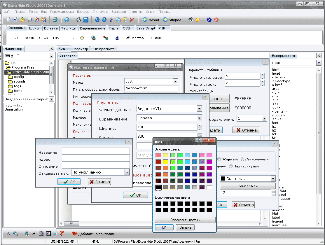Click the red music note icon
This screenshot has width=325, height=245.
tap(62, 234)
